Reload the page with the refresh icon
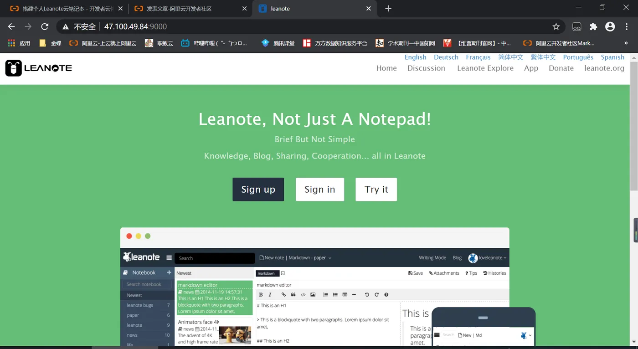The height and width of the screenshot is (349, 638). 45,27
